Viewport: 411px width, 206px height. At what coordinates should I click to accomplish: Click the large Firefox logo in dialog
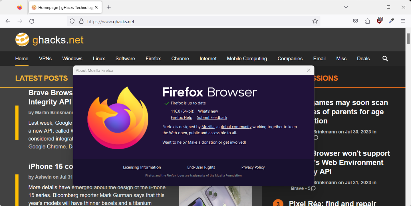[118, 118]
